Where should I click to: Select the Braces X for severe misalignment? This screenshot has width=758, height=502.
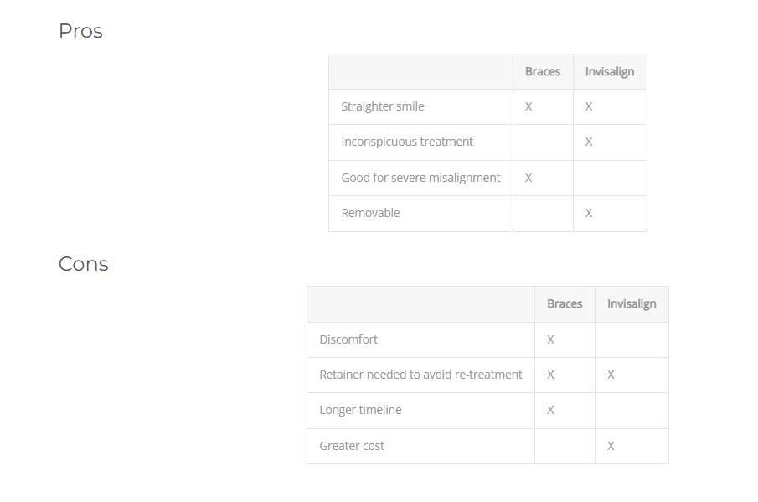(x=529, y=178)
